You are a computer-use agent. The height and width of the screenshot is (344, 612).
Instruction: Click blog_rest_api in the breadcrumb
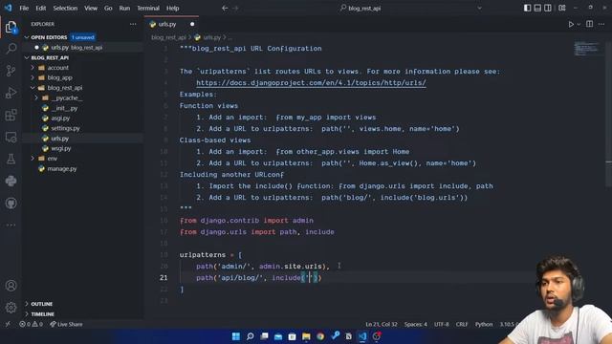(168, 37)
